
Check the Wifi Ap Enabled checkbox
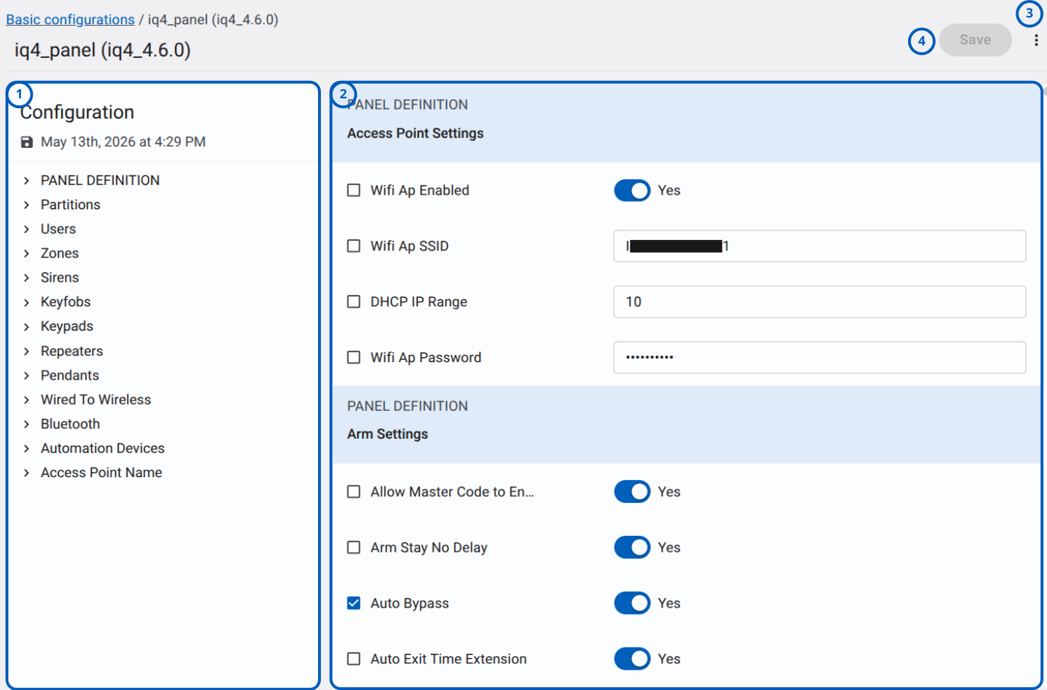tap(354, 190)
